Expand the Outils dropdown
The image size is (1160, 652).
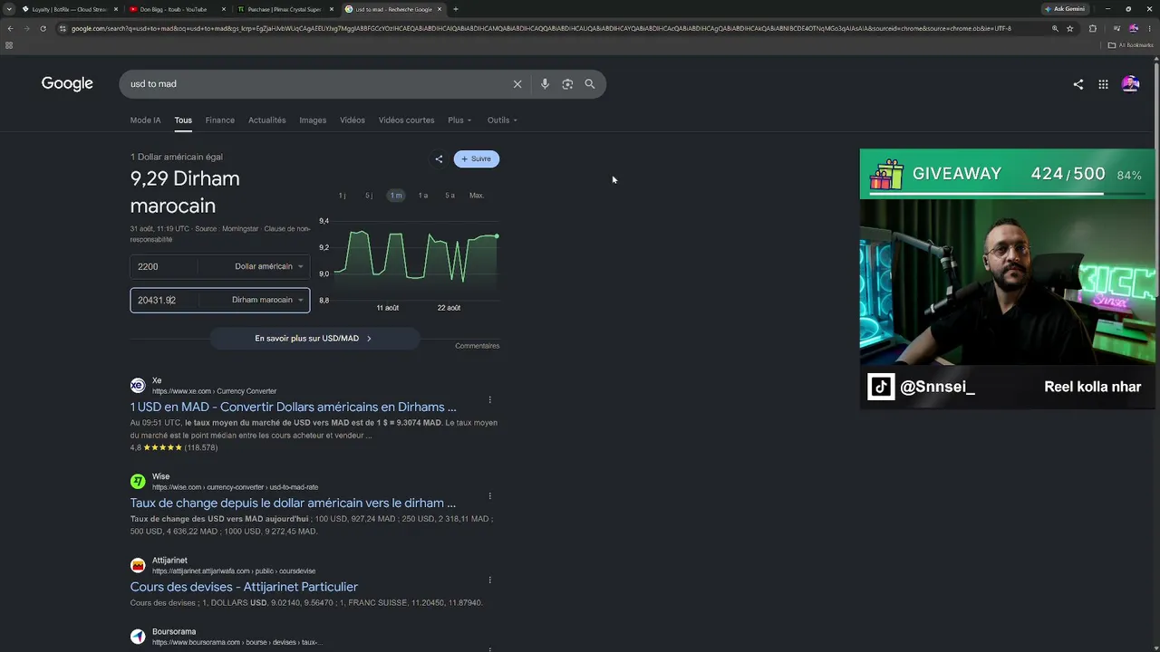click(x=502, y=120)
